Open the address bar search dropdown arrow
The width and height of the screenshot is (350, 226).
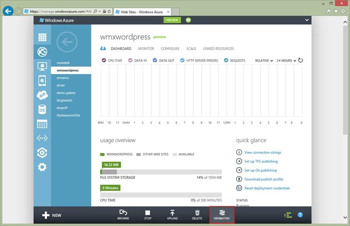pyautogui.click(x=100, y=11)
